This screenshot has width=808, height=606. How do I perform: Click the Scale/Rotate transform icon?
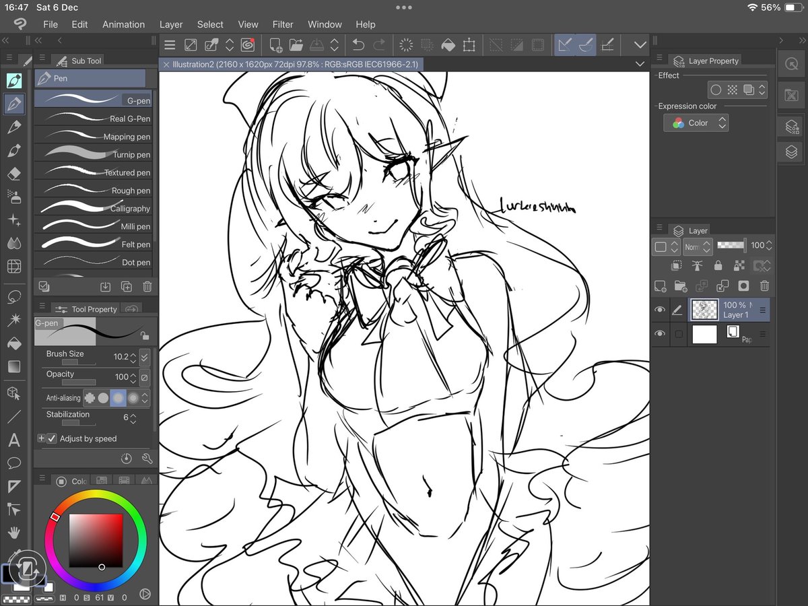pyautogui.click(x=469, y=45)
